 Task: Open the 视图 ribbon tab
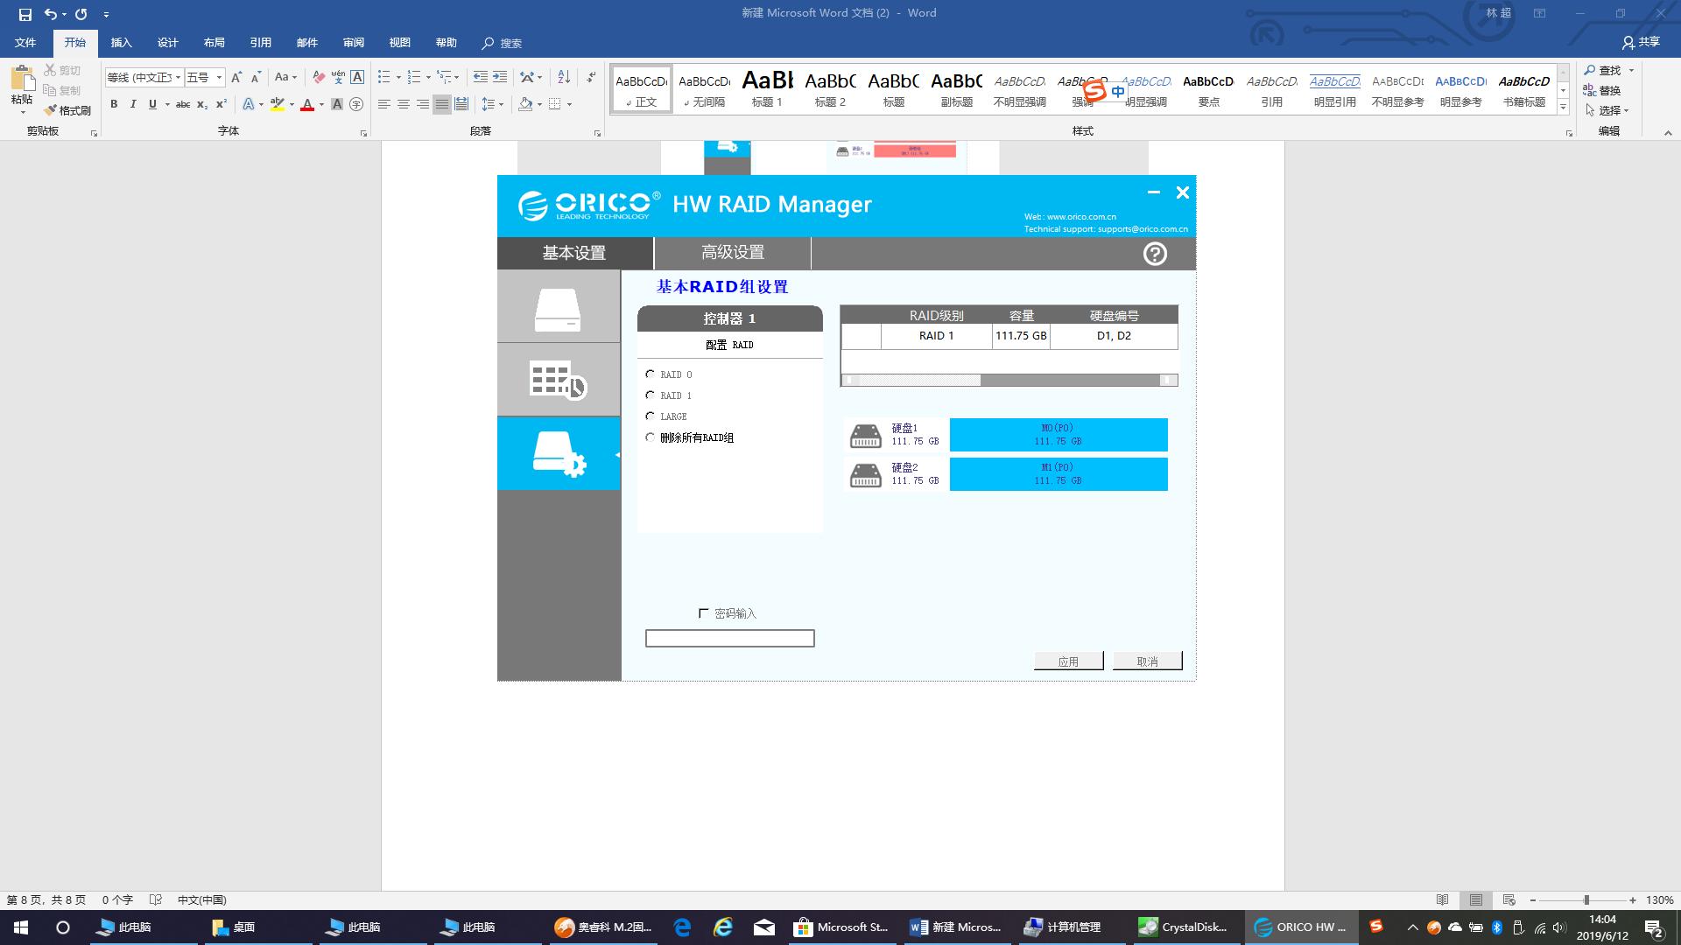[x=399, y=43]
